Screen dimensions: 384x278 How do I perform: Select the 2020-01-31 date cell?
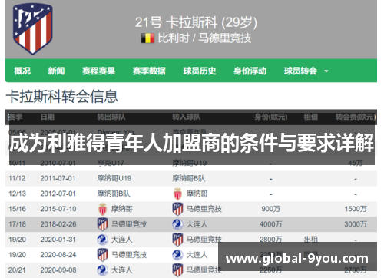[x=58, y=240]
